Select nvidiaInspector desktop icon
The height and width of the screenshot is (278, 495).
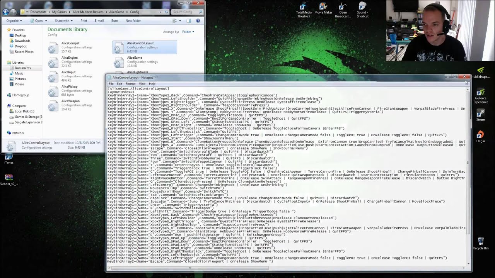(481, 72)
